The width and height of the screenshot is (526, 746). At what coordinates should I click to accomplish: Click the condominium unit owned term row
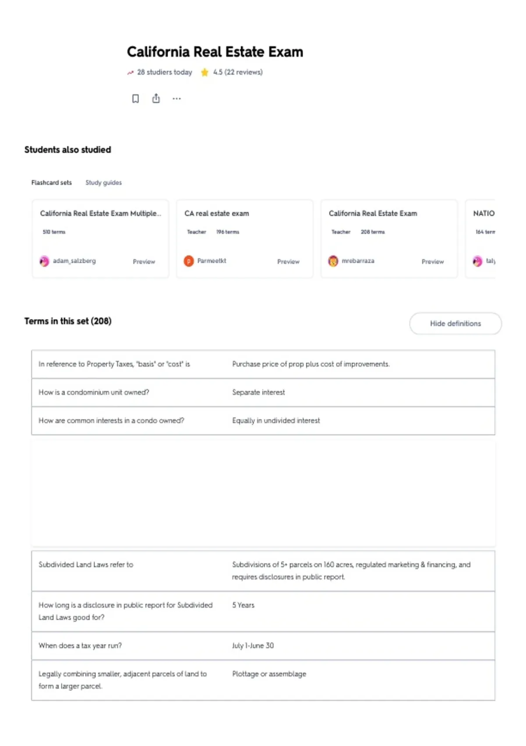coord(263,392)
